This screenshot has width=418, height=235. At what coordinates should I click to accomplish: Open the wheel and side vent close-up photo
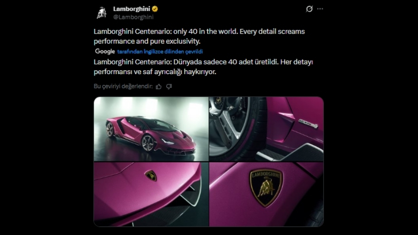[266, 129]
